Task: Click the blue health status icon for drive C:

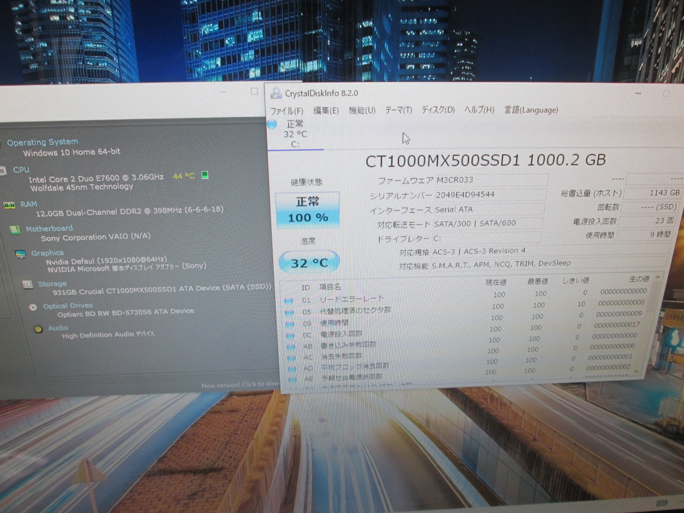Action: click(x=272, y=124)
